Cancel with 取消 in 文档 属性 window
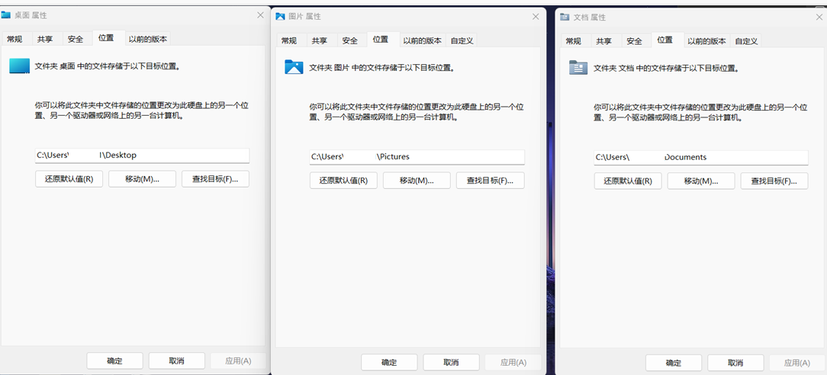 735,363
